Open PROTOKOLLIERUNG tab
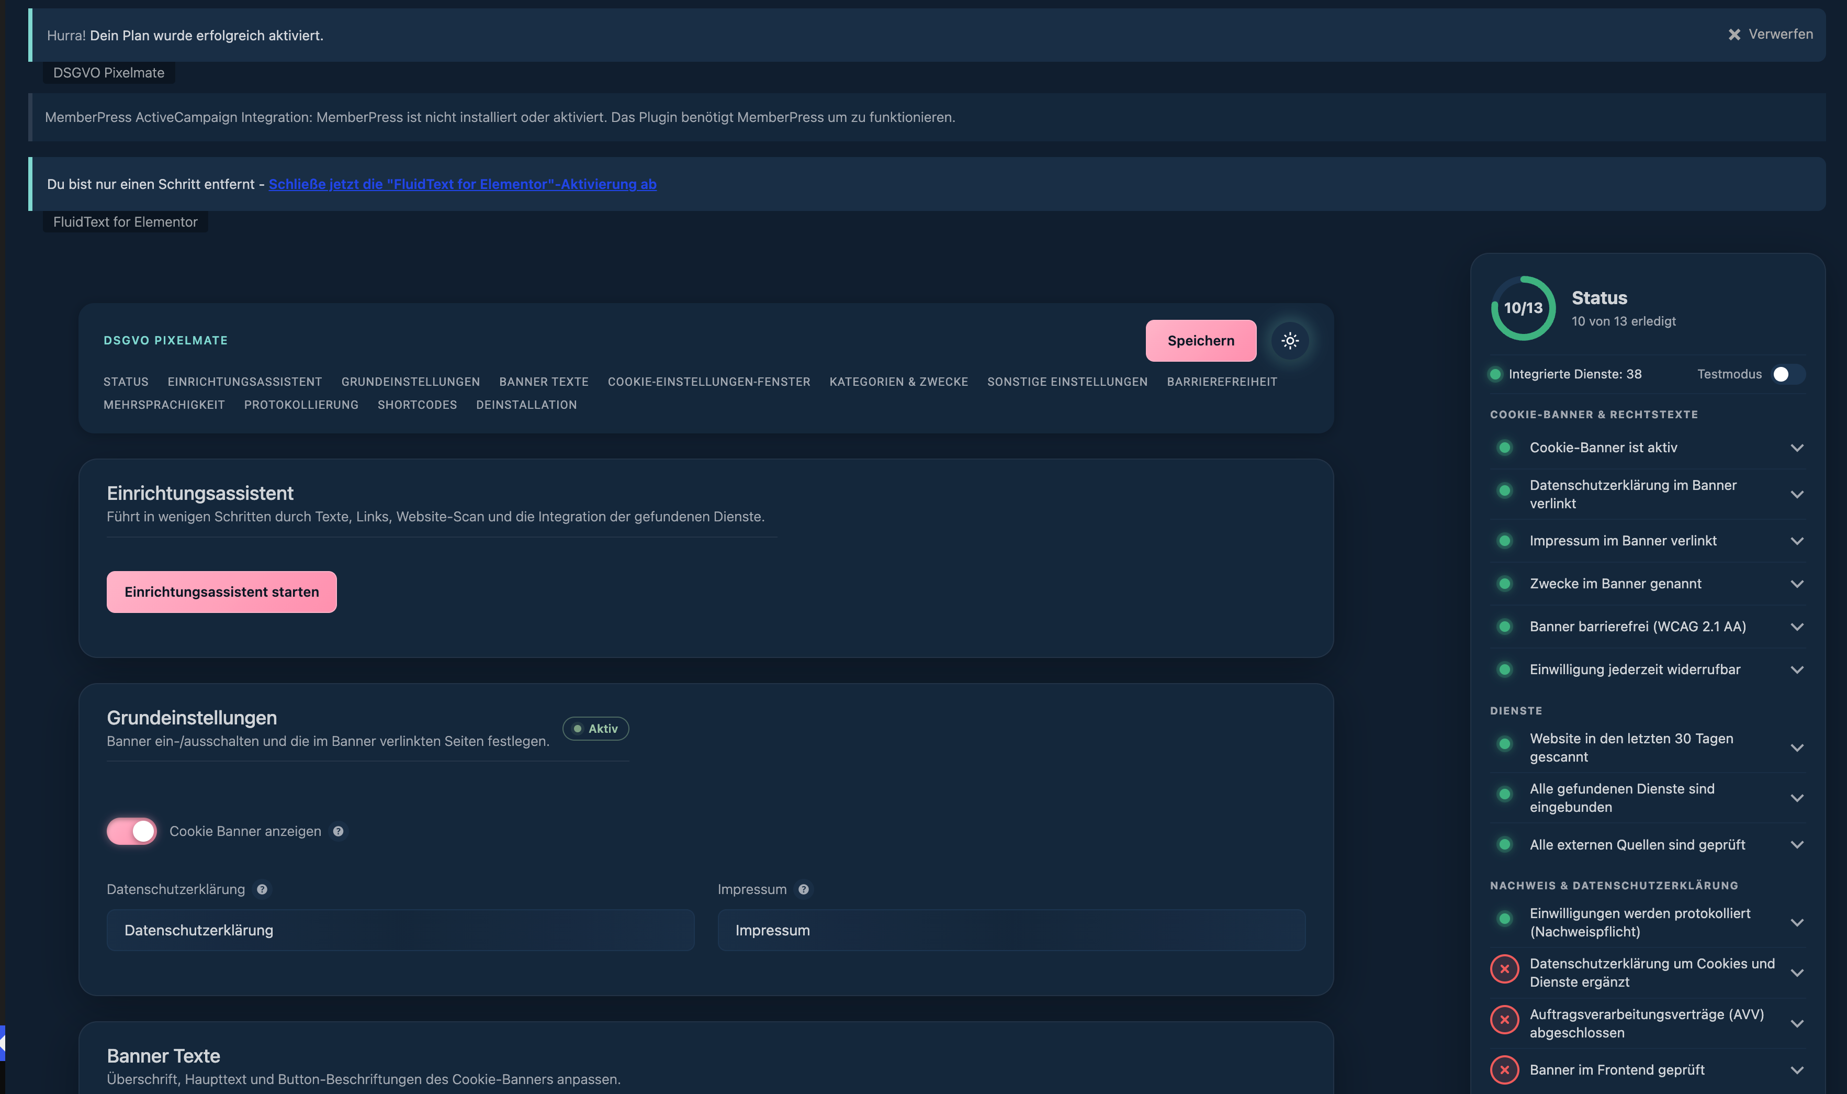1847x1094 pixels. [301, 405]
